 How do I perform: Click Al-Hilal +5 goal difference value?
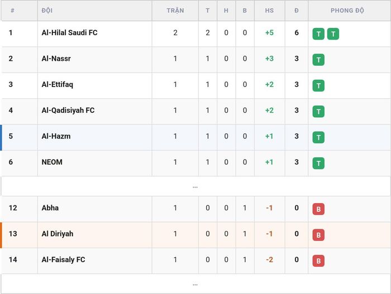click(269, 33)
